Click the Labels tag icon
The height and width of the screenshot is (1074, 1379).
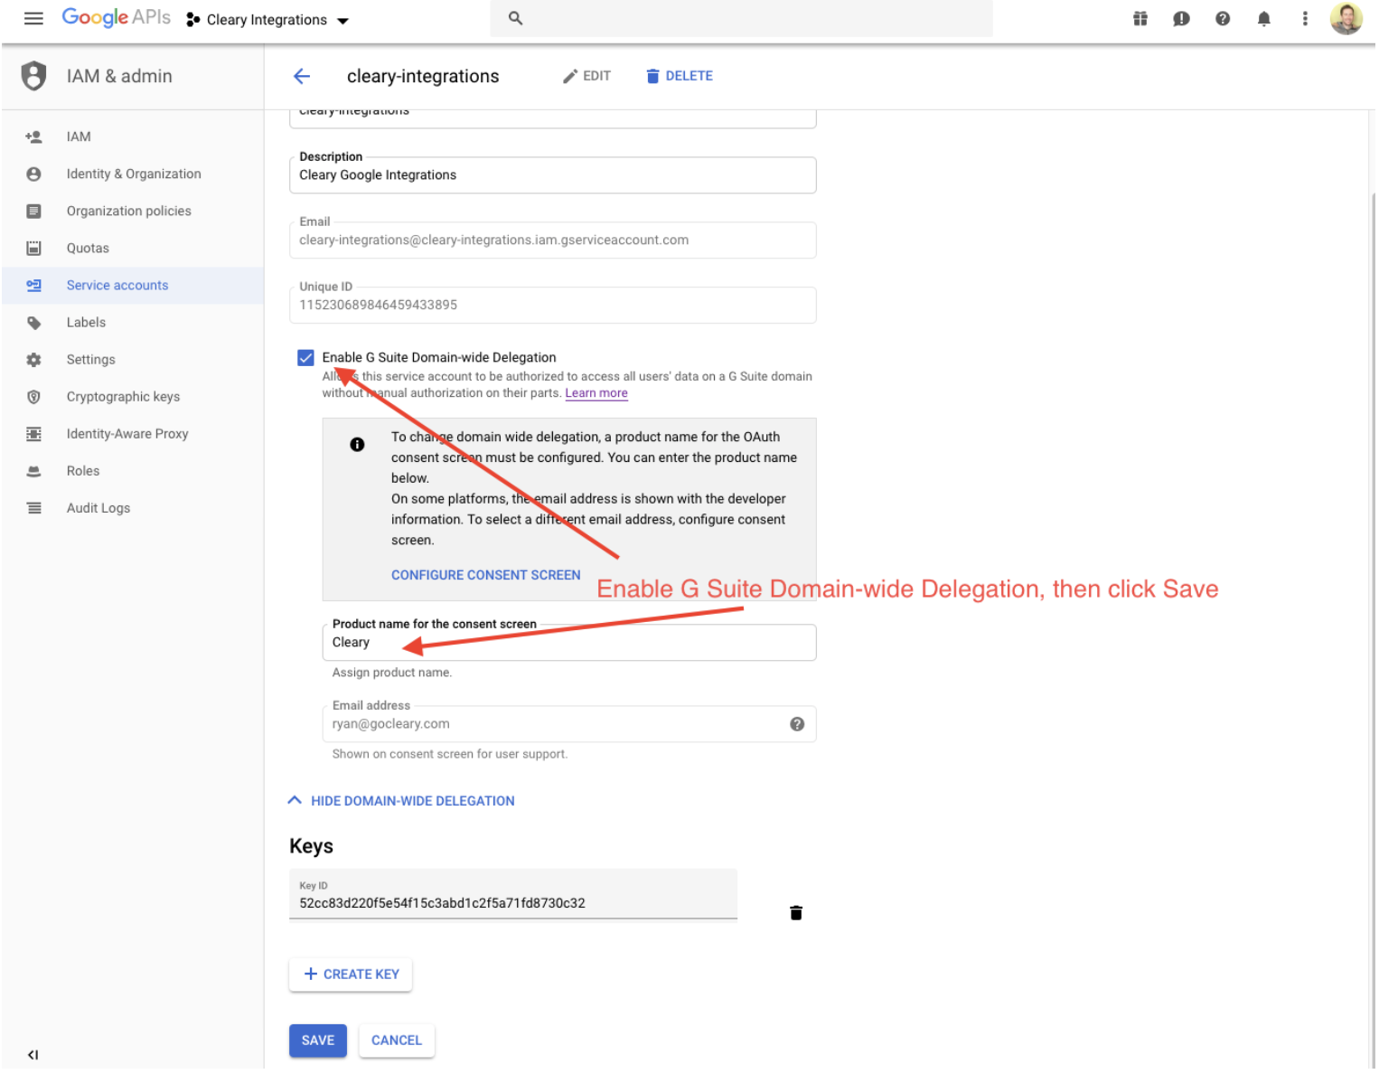point(33,322)
